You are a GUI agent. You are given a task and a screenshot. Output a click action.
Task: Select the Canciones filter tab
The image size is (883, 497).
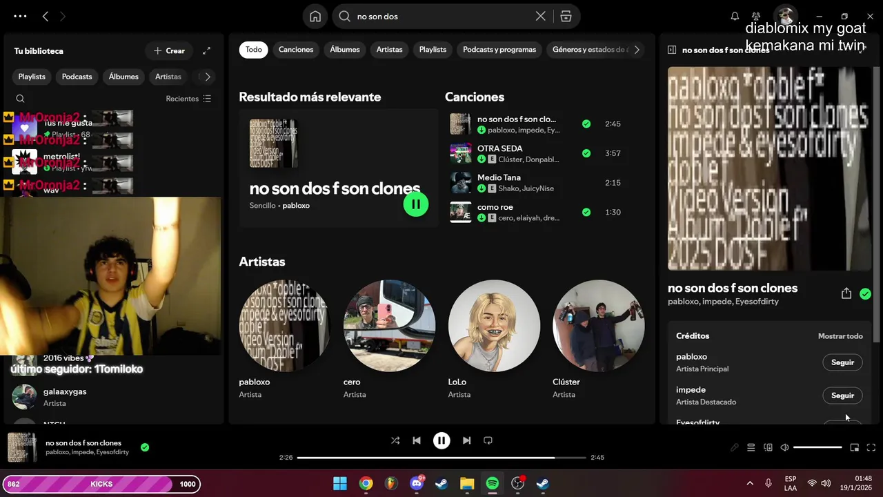(296, 50)
